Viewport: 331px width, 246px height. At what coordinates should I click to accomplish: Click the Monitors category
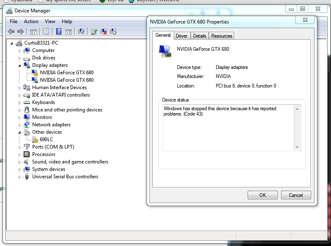tap(42, 117)
